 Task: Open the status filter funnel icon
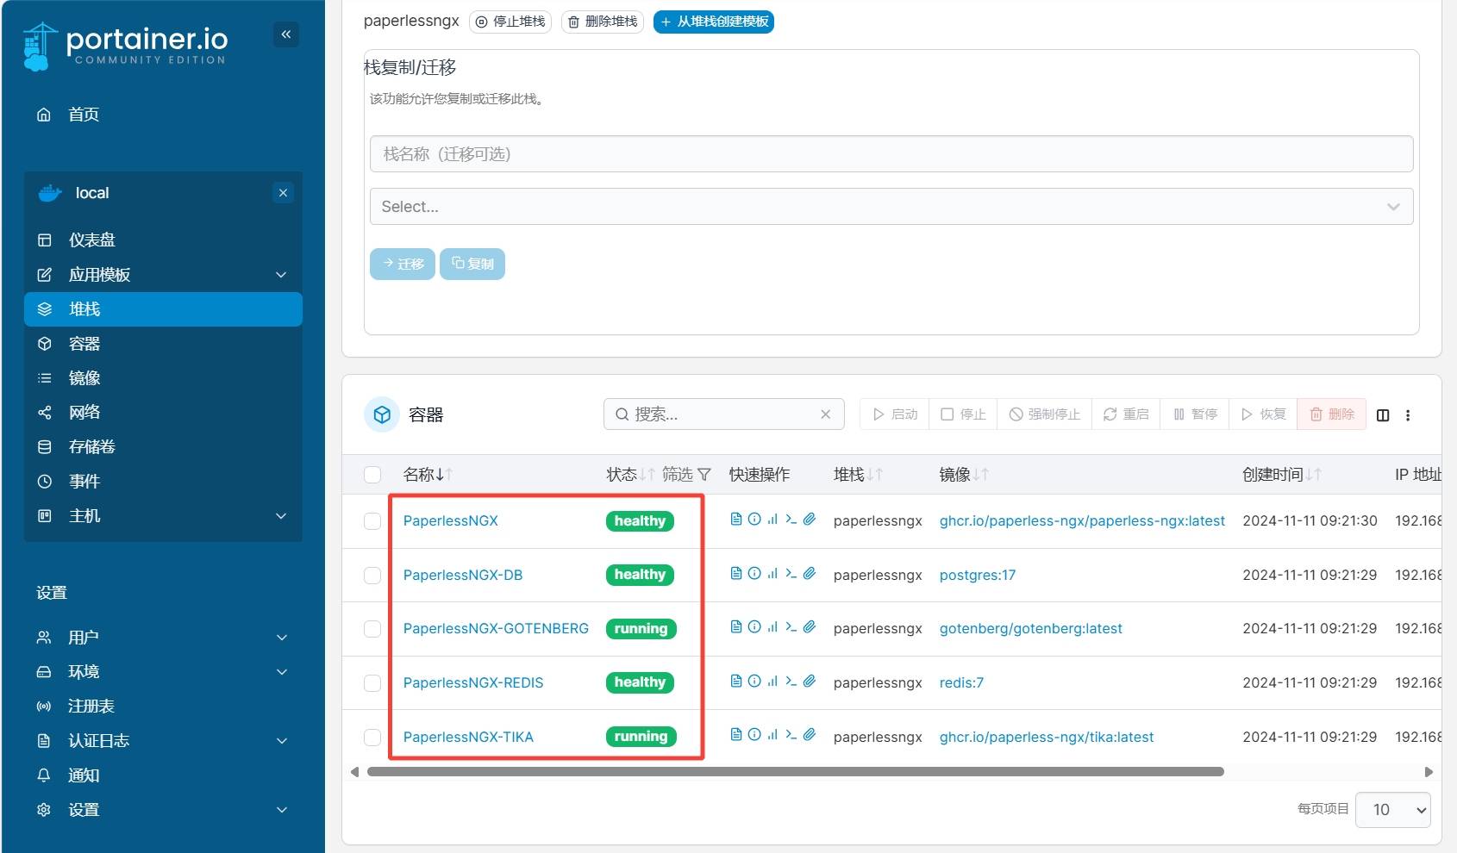(x=704, y=475)
